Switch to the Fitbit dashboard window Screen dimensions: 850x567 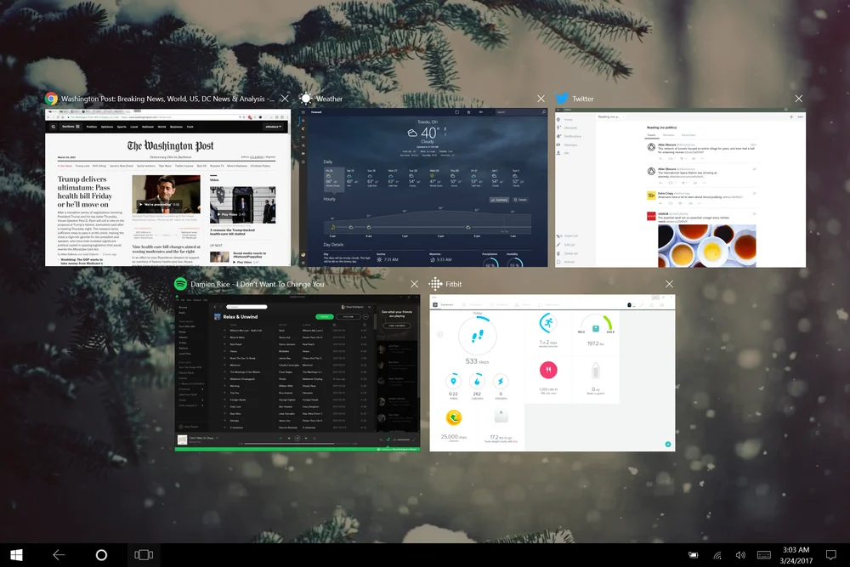tap(552, 373)
